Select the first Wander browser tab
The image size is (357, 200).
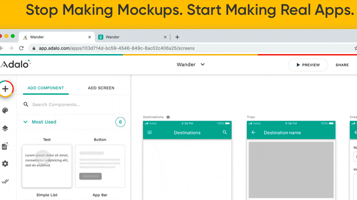click(57, 37)
